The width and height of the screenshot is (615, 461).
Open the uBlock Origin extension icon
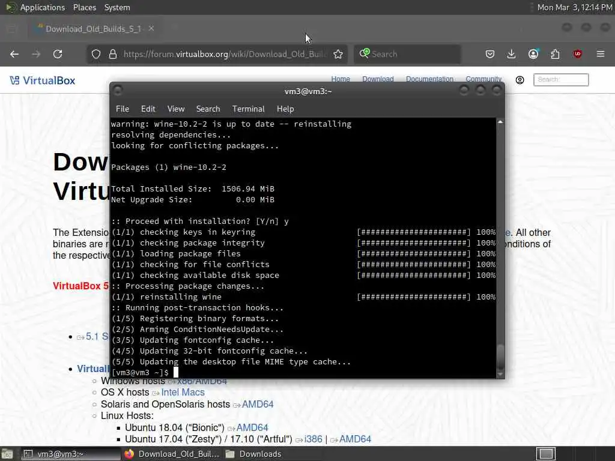pos(577,54)
